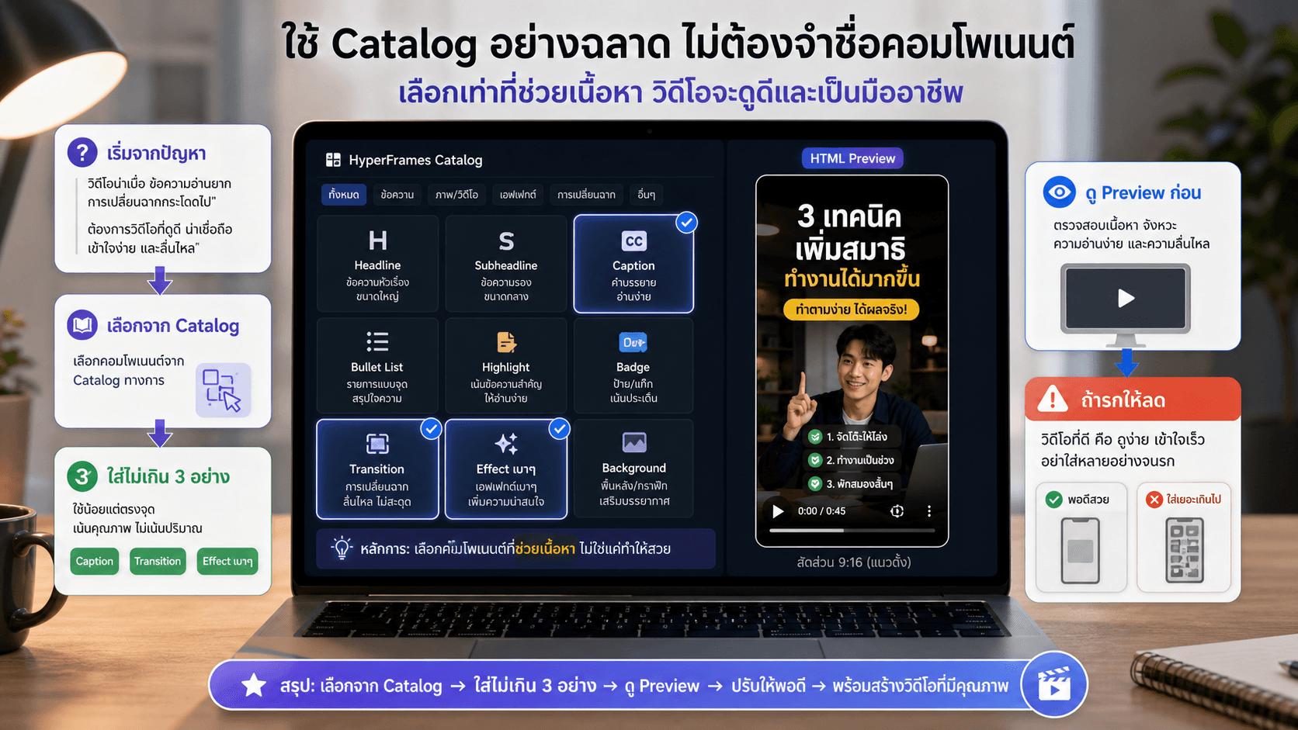Screen dimensions: 1298x730
Task: Click the Transition component icon
Action: [x=377, y=444]
